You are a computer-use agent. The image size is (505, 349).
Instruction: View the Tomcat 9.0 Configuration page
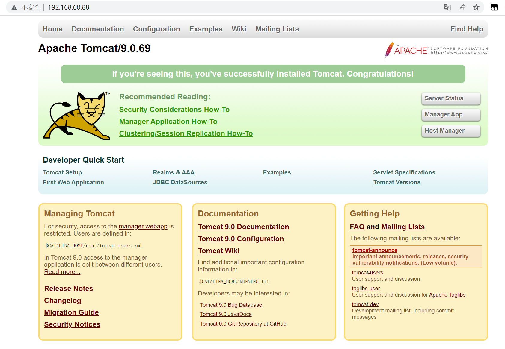(241, 239)
